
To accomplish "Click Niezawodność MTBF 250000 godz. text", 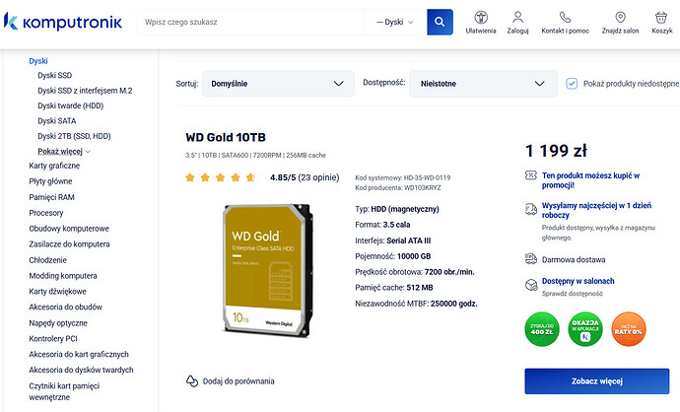I will point(416,304).
